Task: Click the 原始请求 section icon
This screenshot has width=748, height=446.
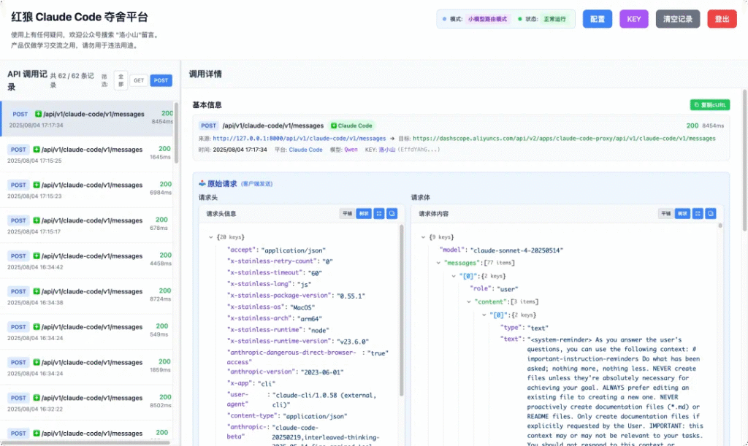Action: tap(202, 183)
